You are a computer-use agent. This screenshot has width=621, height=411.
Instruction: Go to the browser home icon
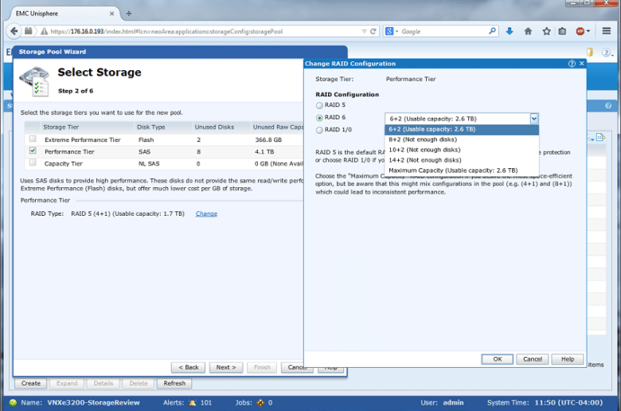click(x=528, y=31)
